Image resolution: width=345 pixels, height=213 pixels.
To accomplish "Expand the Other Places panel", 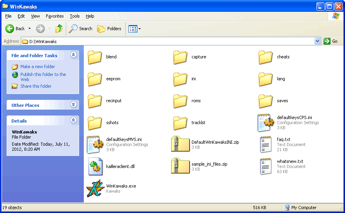I will pyautogui.click(x=73, y=105).
